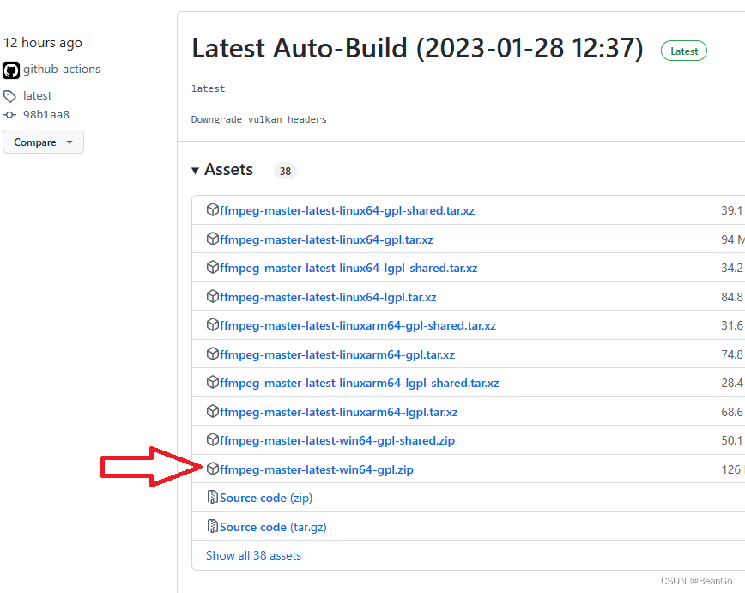Click package icon for linux64-lgpl-shared.tar.xz

point(212,267)
